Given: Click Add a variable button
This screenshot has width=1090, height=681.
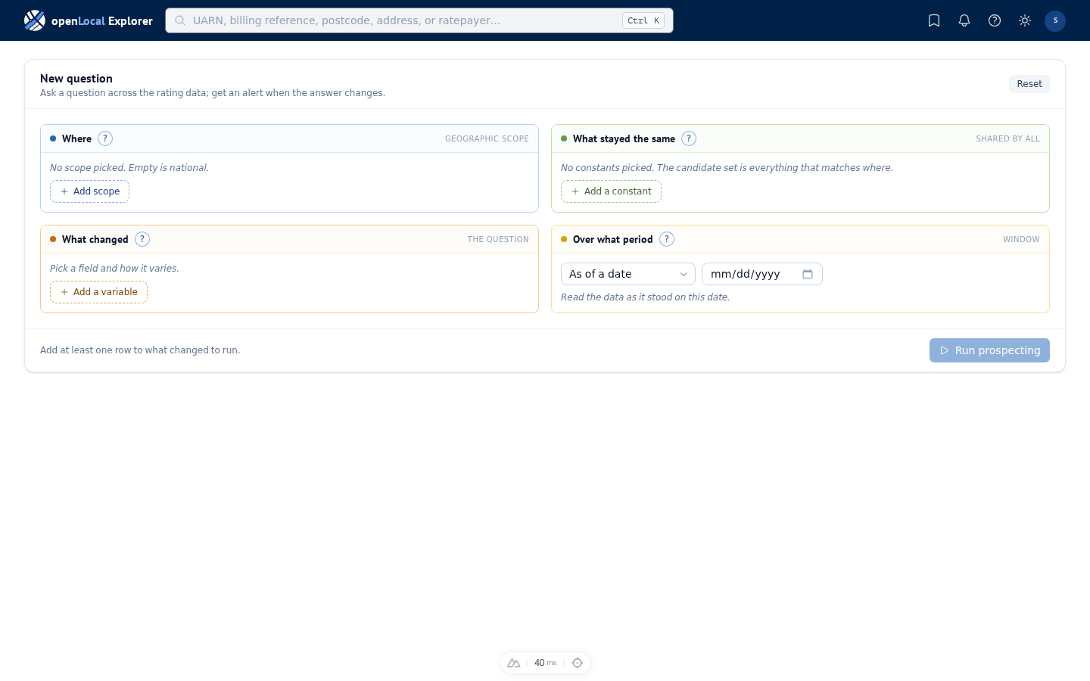Looking at the screenshot, I should [98, 292].
